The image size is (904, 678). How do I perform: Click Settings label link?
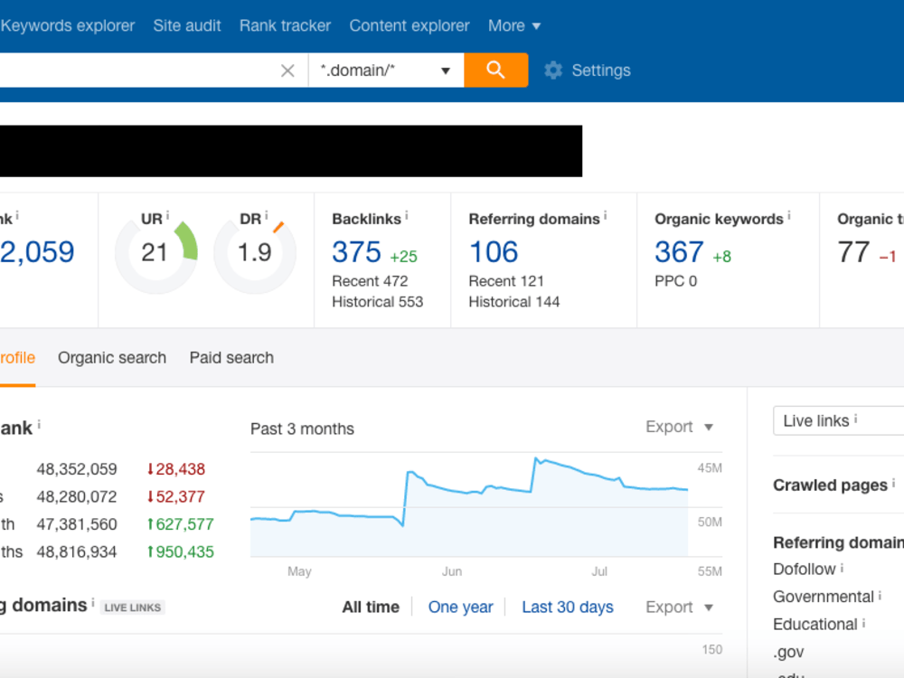click(x=601, y=71)
